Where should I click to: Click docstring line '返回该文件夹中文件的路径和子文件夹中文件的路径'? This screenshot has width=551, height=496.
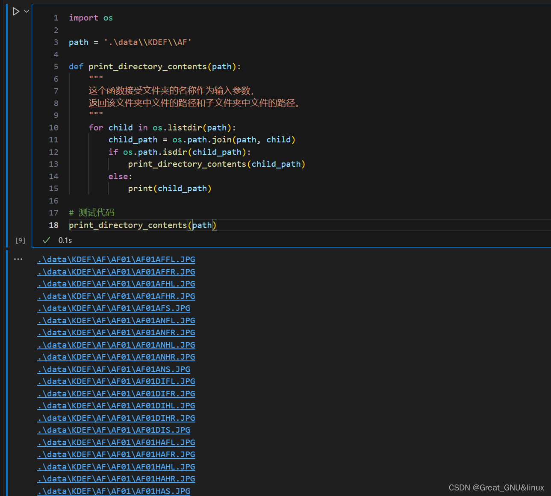[194, 103]
